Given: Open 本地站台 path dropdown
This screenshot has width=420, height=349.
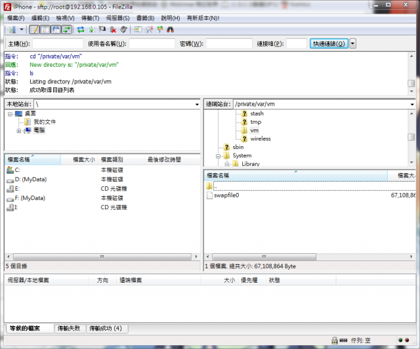Looking at the screenshot, I should coord(197,104).
